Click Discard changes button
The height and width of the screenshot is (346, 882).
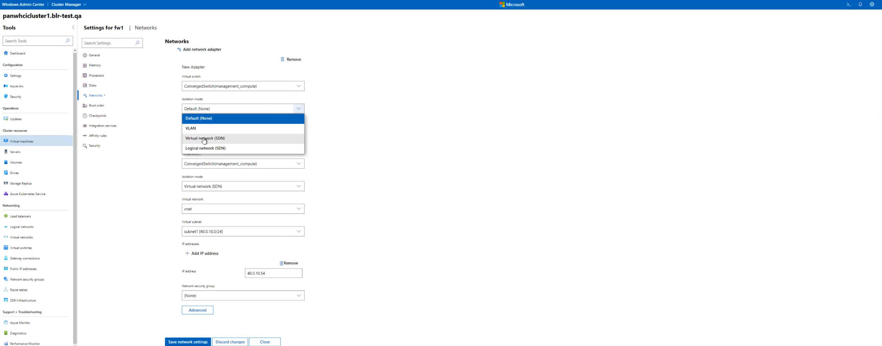(x=230, y=342)
